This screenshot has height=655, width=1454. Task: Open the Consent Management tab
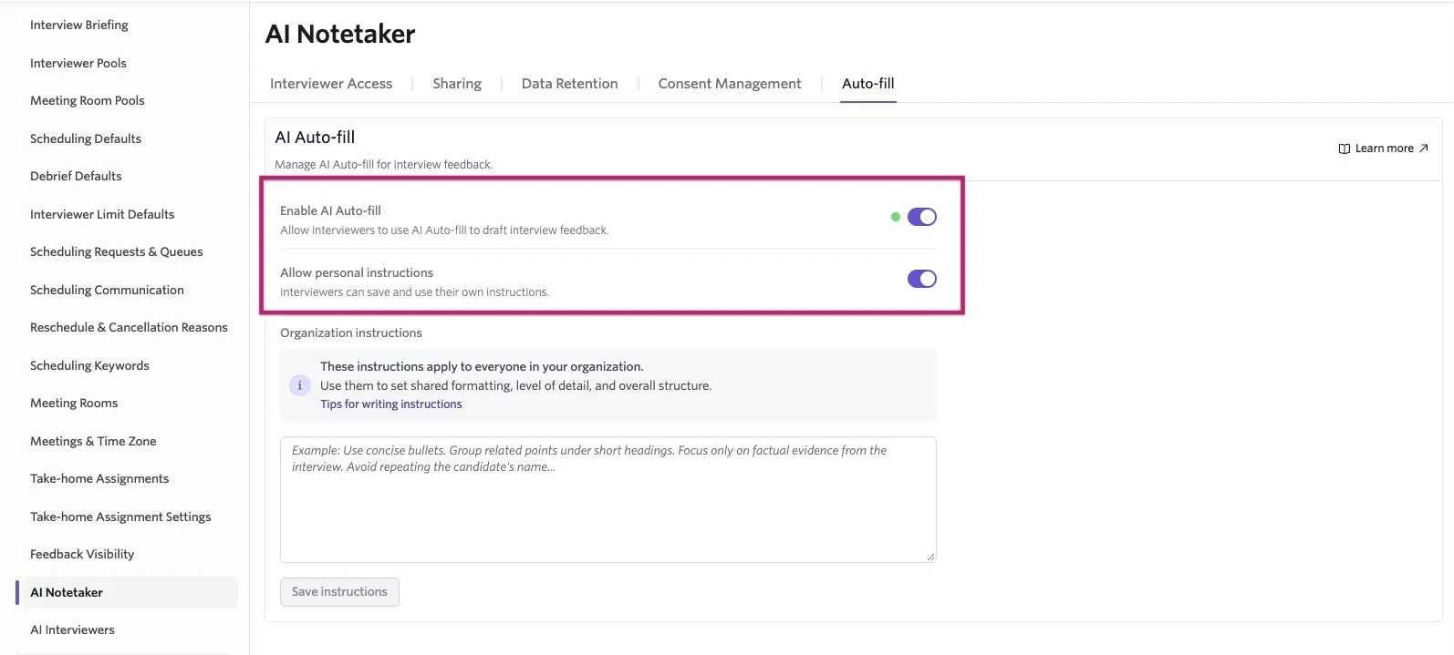pyautogui.click(x=730, y=83)
